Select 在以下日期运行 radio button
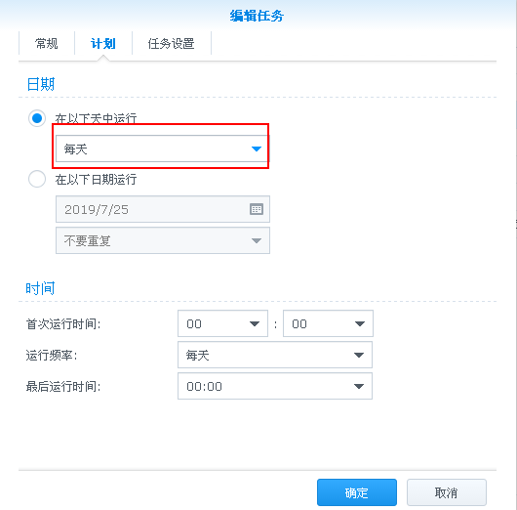This screenshot has width=517, height=510. click(x=37, y=179)
